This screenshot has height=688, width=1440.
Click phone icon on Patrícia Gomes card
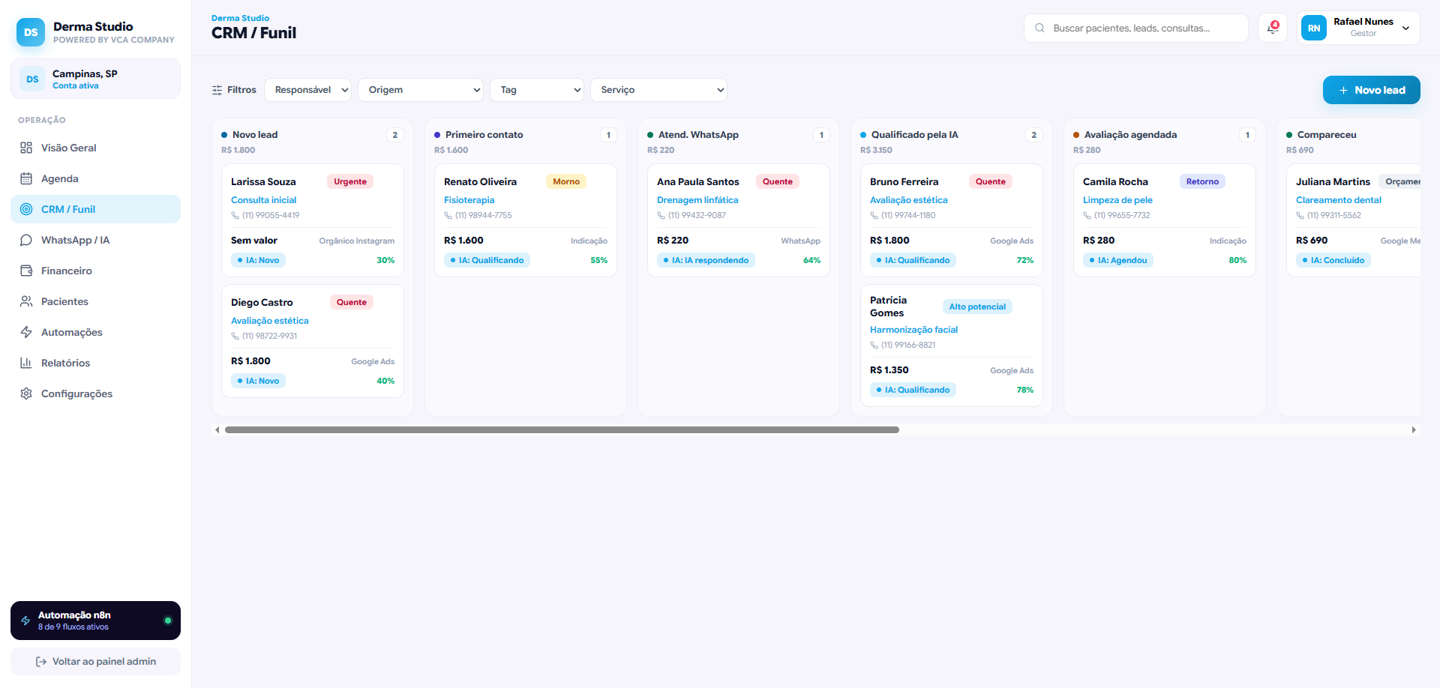coord(874,345)
